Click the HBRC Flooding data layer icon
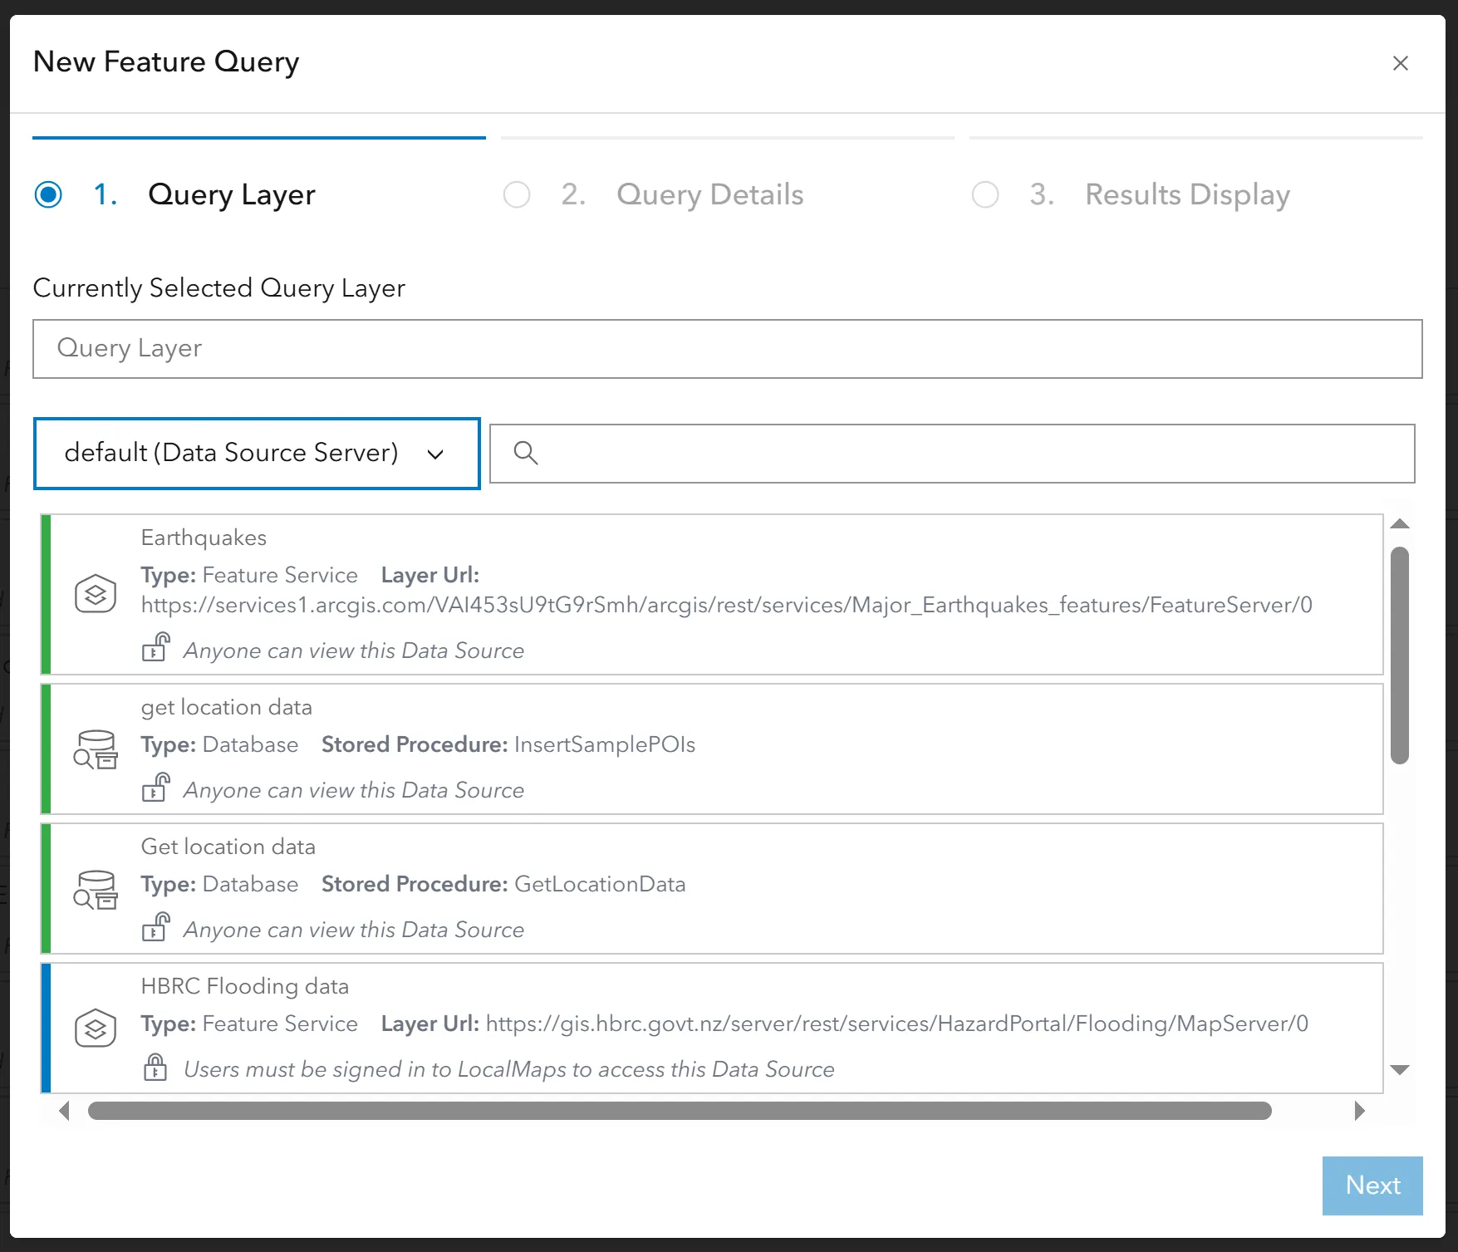Image resolution: width=1458 pixels, height=1252 pixels. [96, 1029]
